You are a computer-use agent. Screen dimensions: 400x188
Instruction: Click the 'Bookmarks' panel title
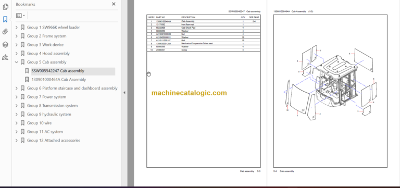point(26,4)
